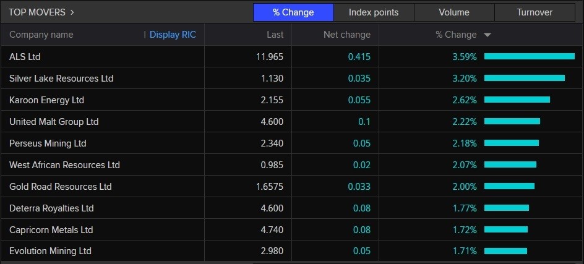This screenshot has height=264, width=584.
Task: Click last price 2.340
Action: (272, 143)
